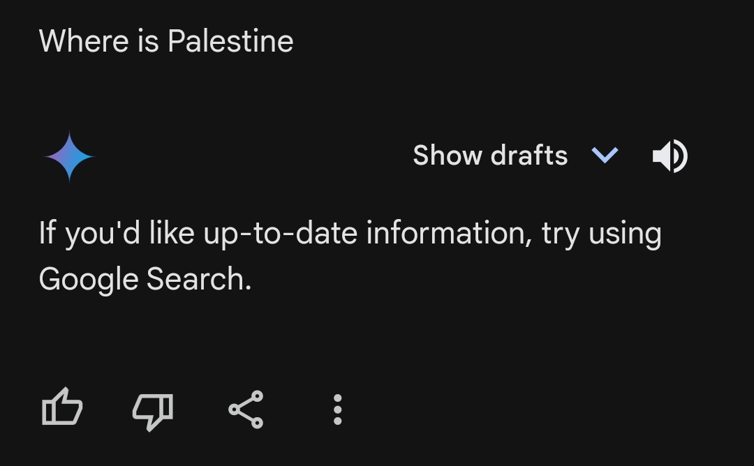Click the Show drafts label
Image resolution: width=754 pixels, height=466 pixels.
(x=490, y=156)
